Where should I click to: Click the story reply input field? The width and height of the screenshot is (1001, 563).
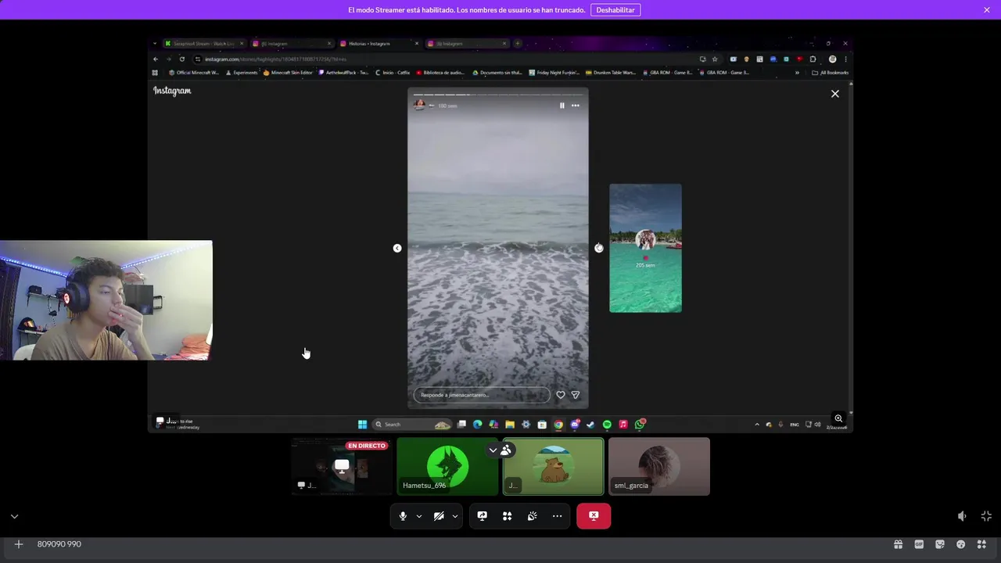[x=482, y=395]
